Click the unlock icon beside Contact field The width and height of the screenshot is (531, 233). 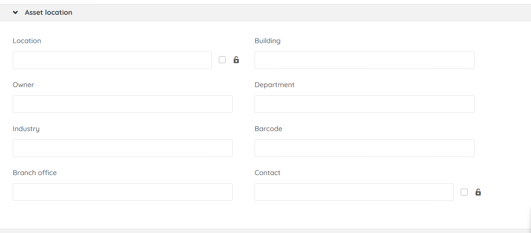tap(478, 192)
